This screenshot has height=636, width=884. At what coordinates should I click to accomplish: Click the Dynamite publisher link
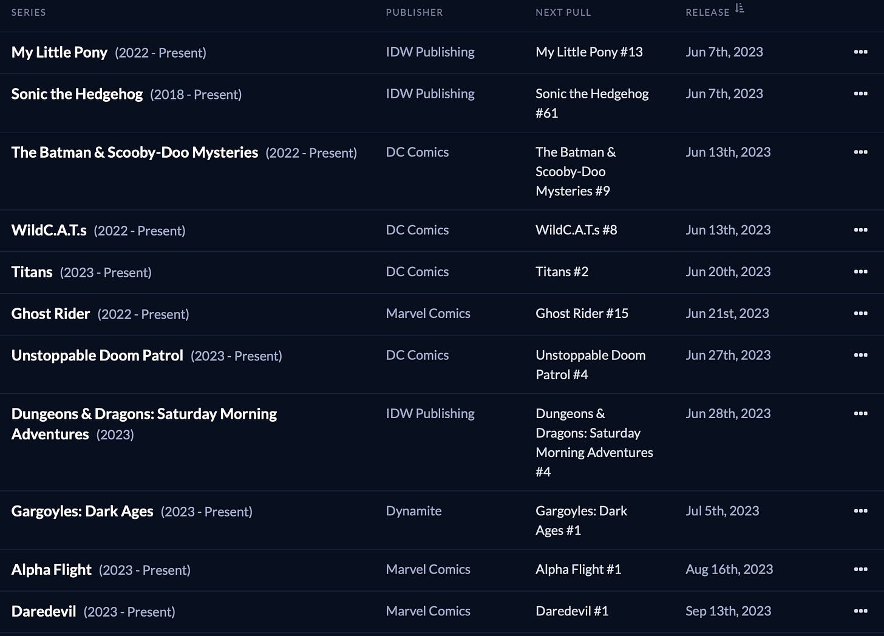(x=413, y=511)
